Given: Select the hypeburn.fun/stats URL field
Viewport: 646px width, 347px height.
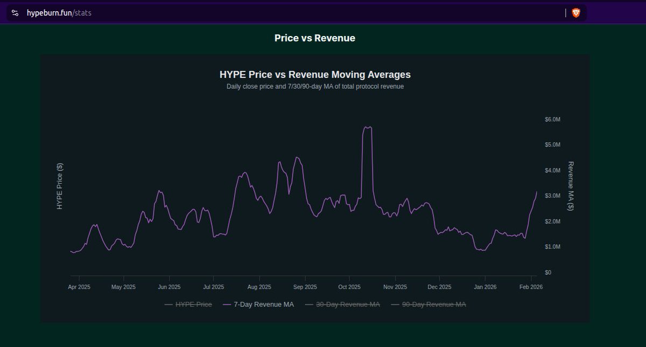Looking at the screenshot, I should [296, 13].
